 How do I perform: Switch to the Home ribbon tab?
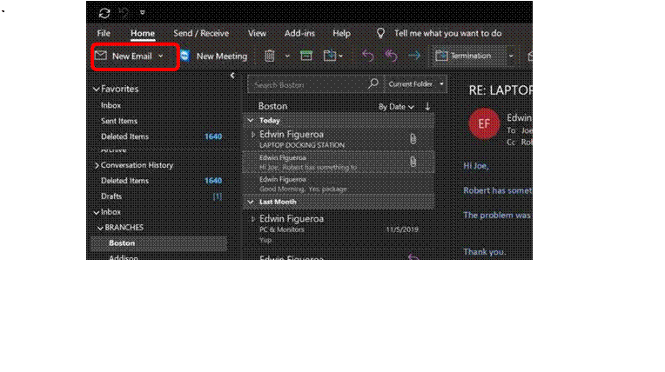coord(143,33)
